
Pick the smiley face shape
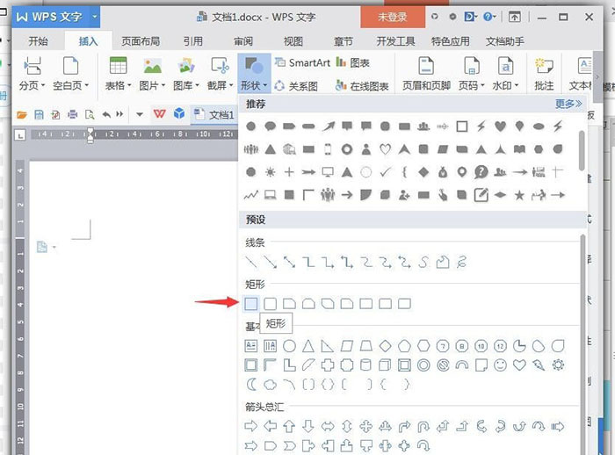(x=500, y=365)
